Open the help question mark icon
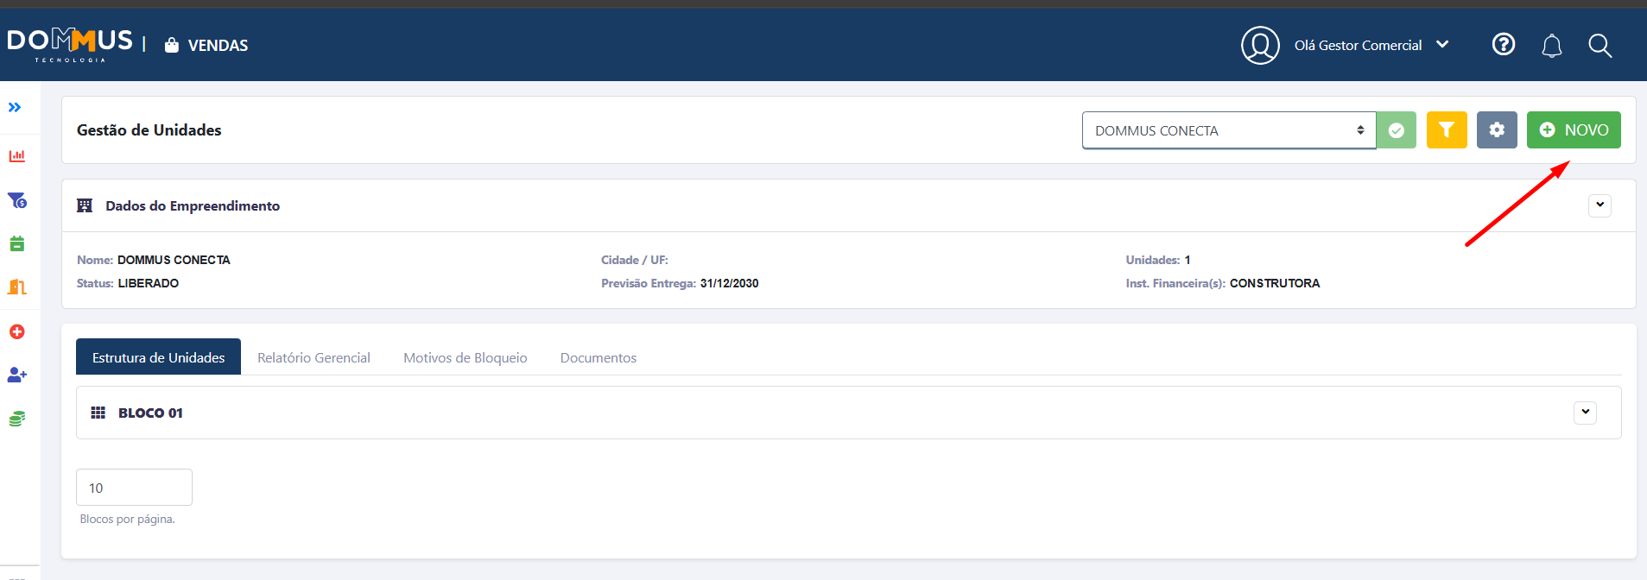Viewport: 1647px width, 580px height. pos(1504,45)
